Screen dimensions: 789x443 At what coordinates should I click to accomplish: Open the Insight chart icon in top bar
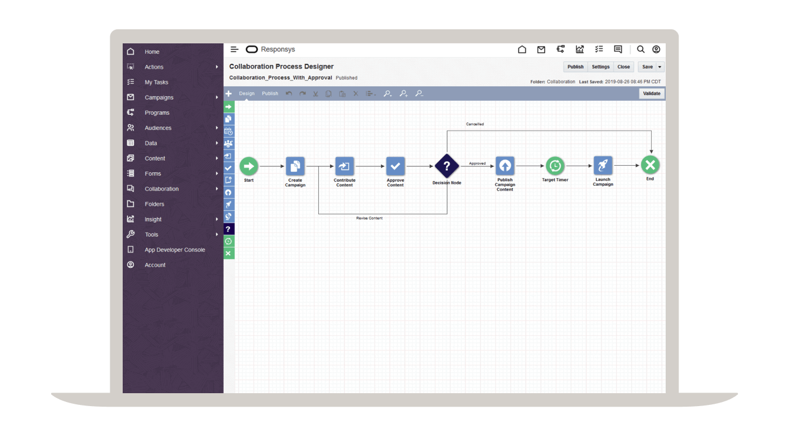pyautogui.click(x=580, y=50)
